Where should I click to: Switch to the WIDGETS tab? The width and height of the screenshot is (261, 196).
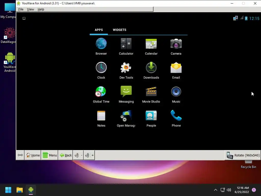[x=120, y=30]
